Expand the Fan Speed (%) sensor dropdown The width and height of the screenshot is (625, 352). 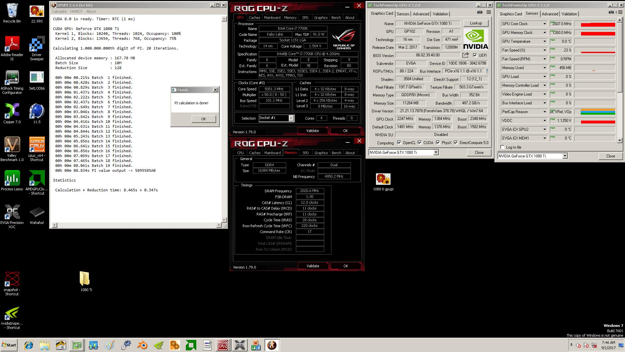544,50
